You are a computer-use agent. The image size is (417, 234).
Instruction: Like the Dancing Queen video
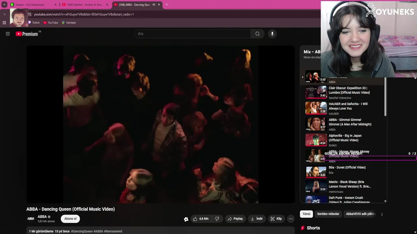click(x=201, y=219)
